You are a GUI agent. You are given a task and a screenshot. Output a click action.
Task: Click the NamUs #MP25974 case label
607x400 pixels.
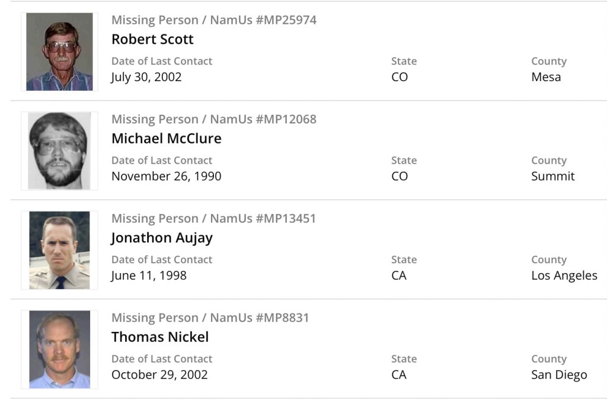click(214, 20)
